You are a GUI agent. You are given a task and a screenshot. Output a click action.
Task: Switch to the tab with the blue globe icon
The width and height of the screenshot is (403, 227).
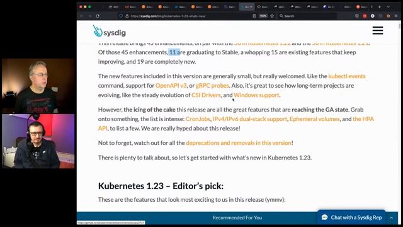(x=329, y=7)
